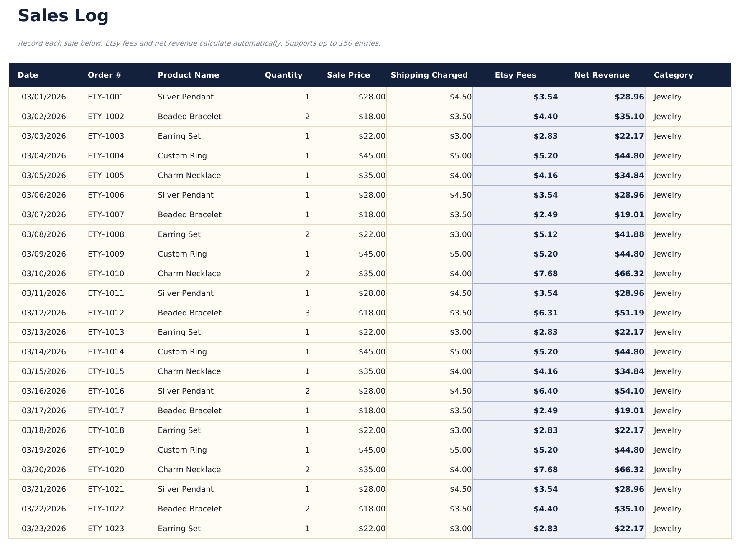This screenshot has height=547, width=740.
Task: Select the Jewelry category cell for ETY-1023
Action: click(666, 528)
